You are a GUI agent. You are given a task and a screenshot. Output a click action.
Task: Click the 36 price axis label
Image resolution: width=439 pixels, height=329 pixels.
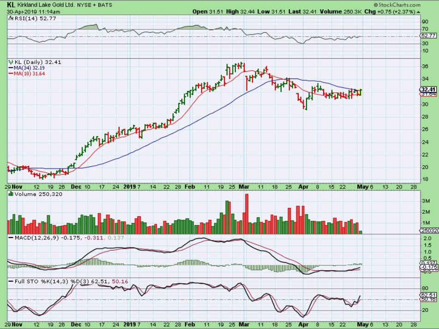425,67
